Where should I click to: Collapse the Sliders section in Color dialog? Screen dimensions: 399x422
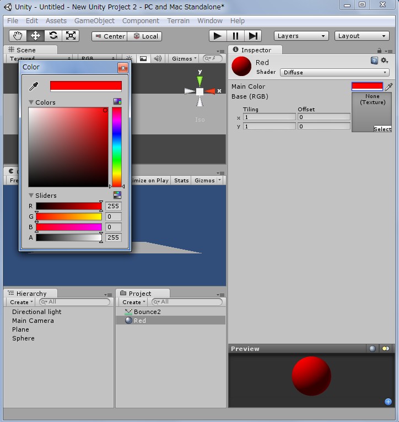tap(31, 196)
